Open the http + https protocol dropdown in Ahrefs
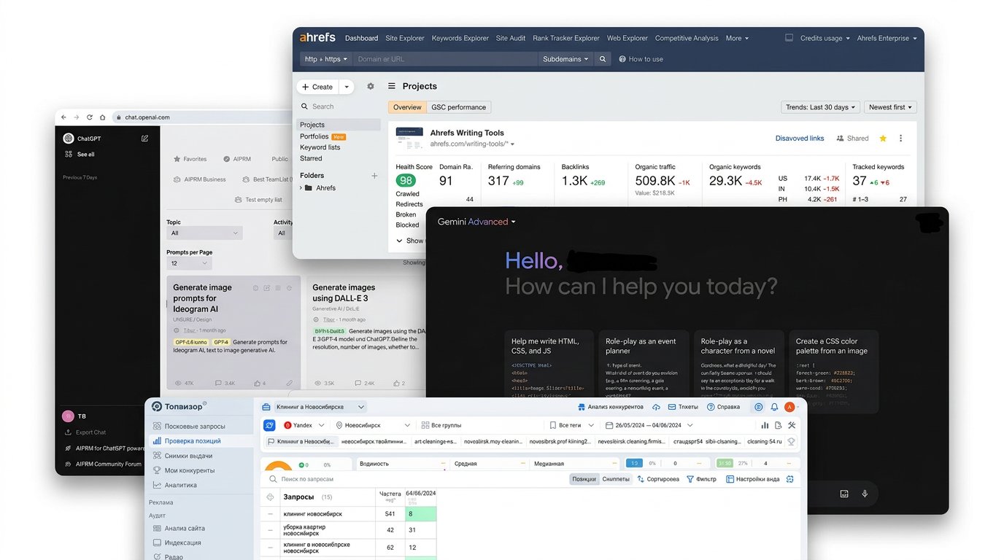 (326, 59)
